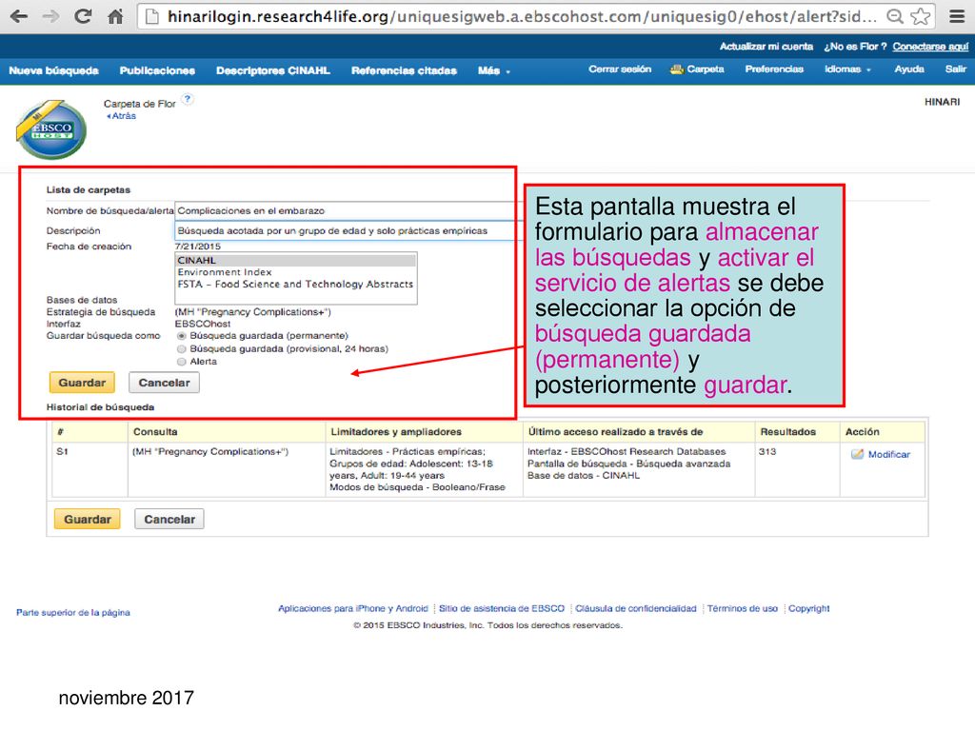
Task: Click the Modificar pencil icon
Action: (x=858, y=454)
